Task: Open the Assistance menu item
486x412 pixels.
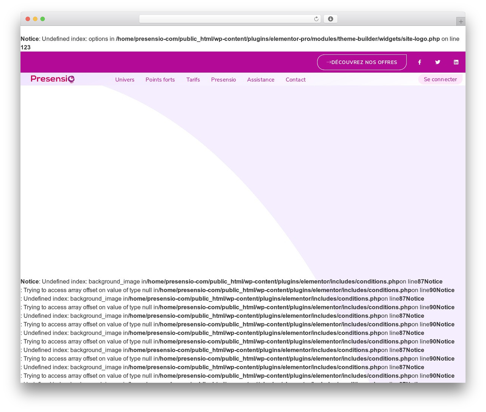Action: [x=261, y=80]
